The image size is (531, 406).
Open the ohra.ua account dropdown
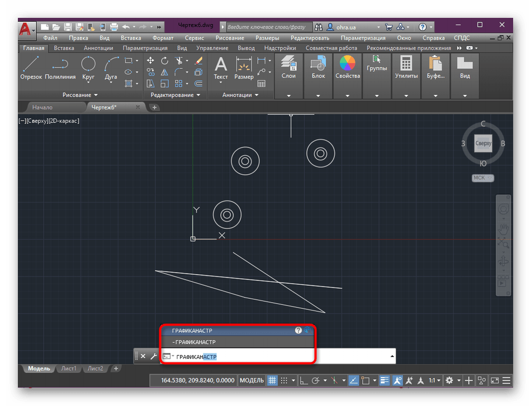click(378, 27)
